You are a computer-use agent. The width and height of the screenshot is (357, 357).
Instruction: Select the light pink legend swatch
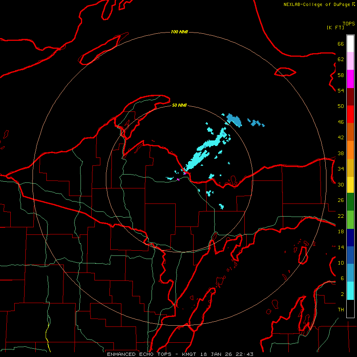click(350, 61)
